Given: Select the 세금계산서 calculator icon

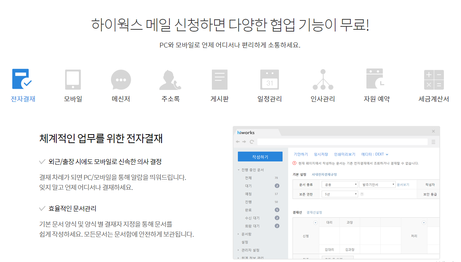Looking at the screenshot, I should pos(434,80).
